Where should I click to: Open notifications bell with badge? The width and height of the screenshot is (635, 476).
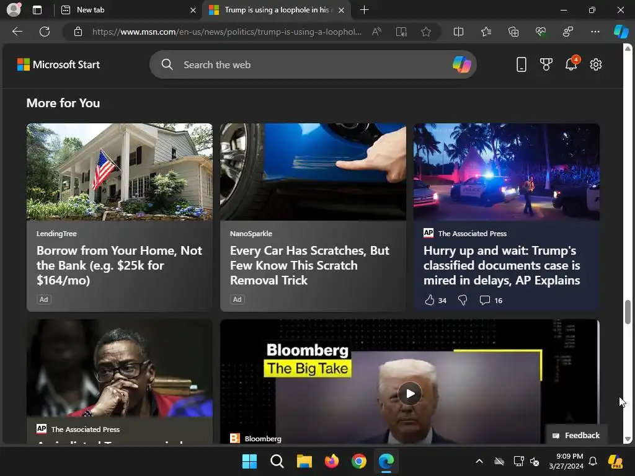coord(571,64)
